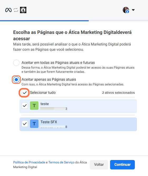The width and height of the screenshot is (148, 176).
Task: Click the green T icon for teste page
Action: point(34,106)
